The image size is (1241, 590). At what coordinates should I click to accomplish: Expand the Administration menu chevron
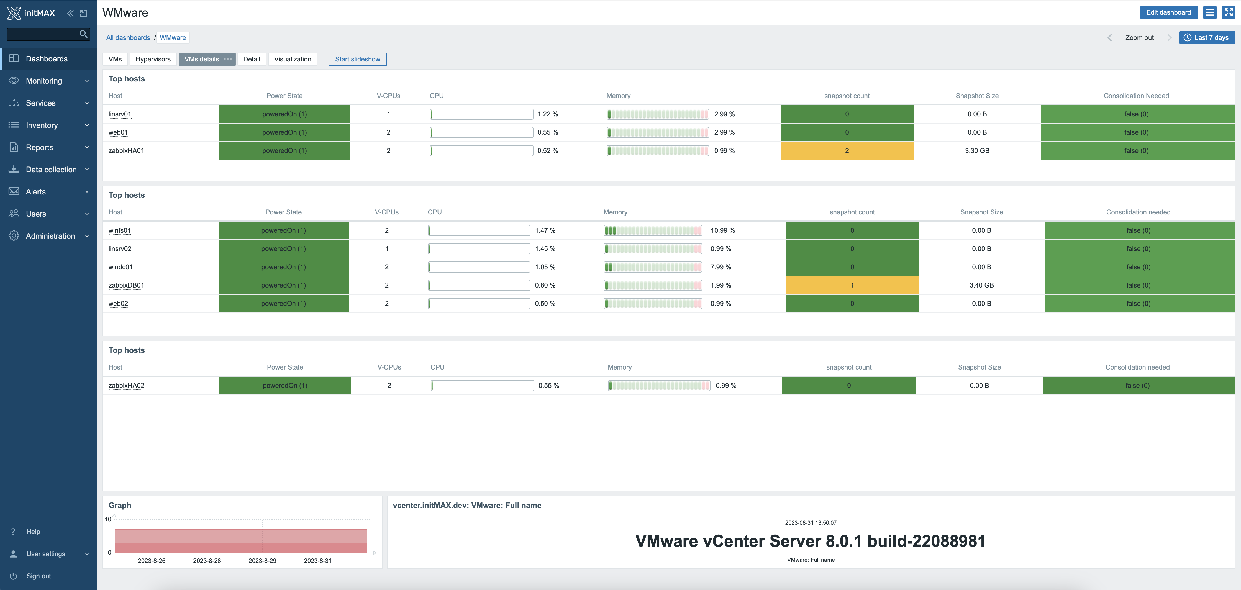pos(87,236)
